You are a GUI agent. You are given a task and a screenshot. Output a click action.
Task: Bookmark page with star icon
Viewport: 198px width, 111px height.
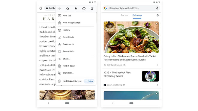click(68, 9)
